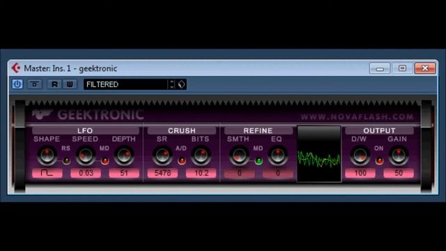The image size is (446, 251).
Task: Click the LFO SPEED knob
Action: (x=85, y=155)
